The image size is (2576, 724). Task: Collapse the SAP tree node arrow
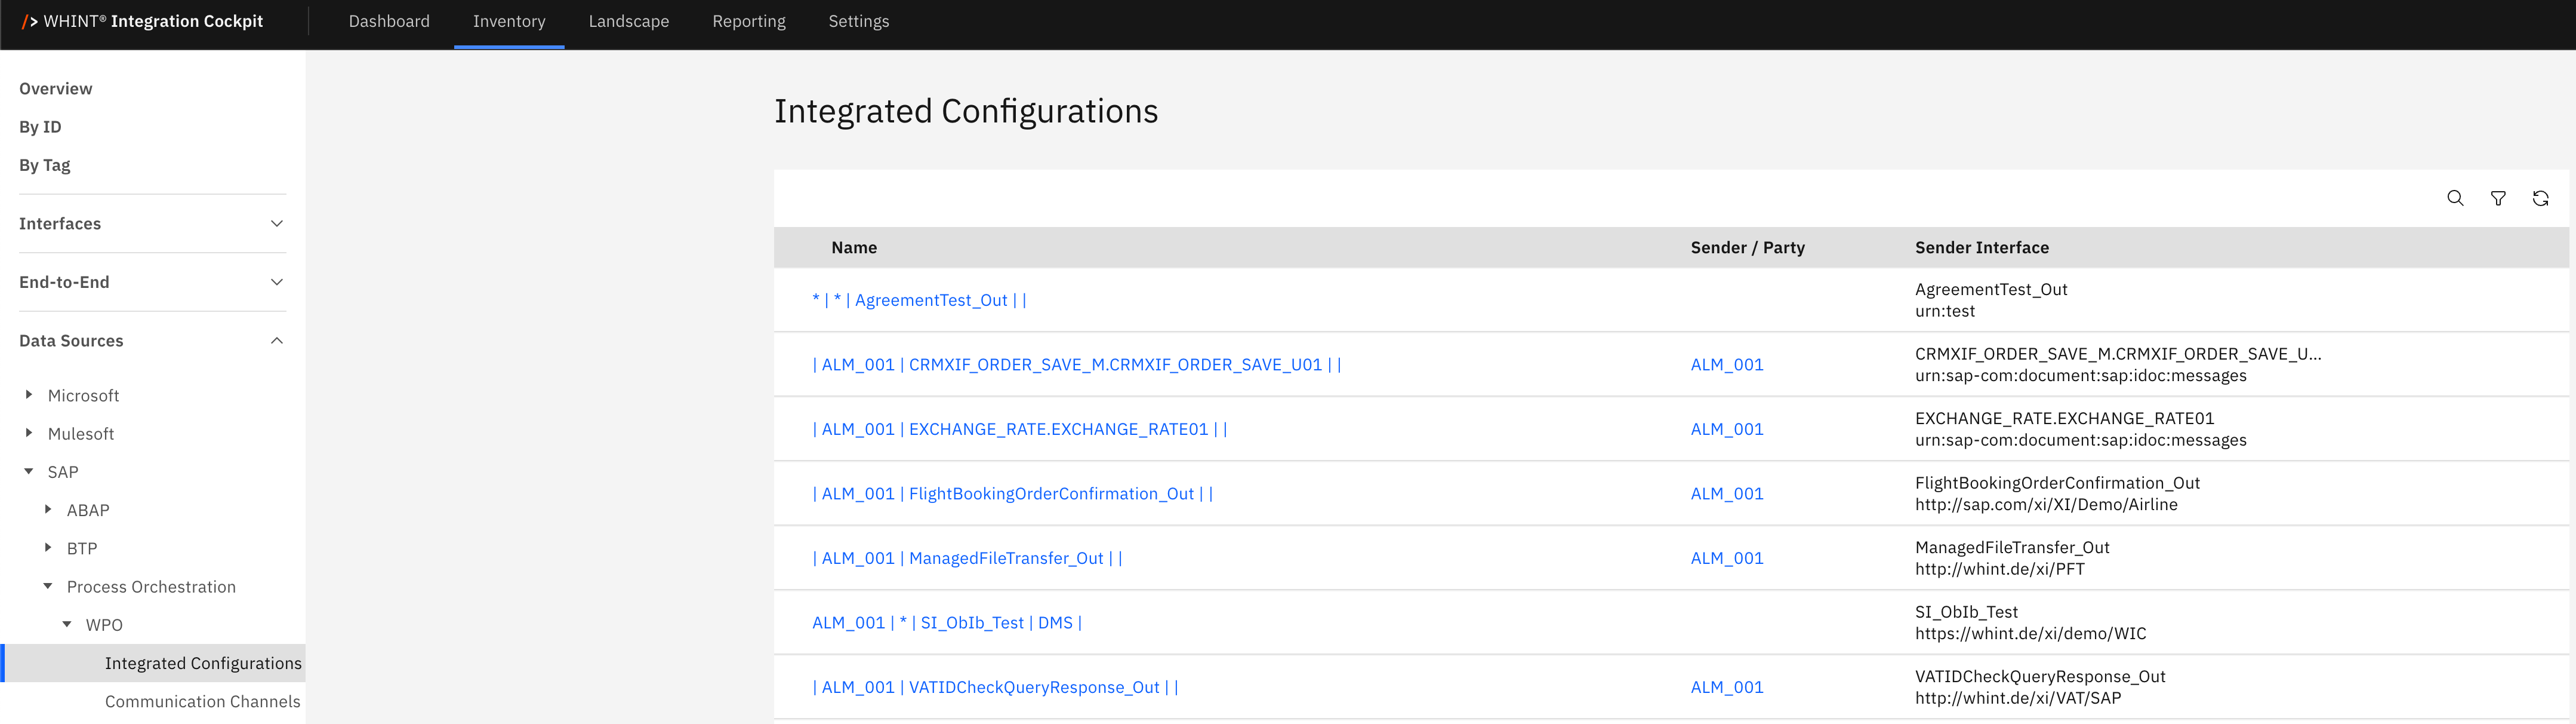[x=29, y=471]
